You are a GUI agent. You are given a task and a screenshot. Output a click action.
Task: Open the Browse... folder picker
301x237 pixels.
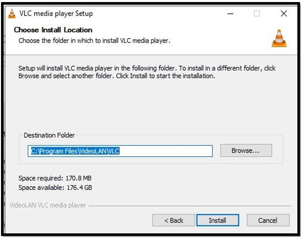coord(246,151)
